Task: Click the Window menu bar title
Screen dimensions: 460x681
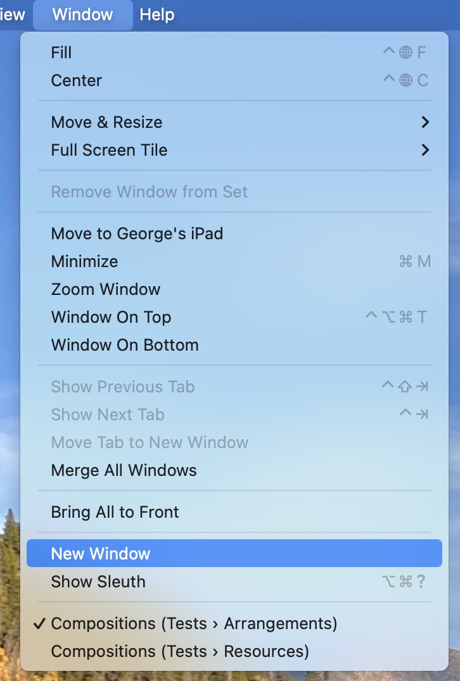Action: [82, 15]
